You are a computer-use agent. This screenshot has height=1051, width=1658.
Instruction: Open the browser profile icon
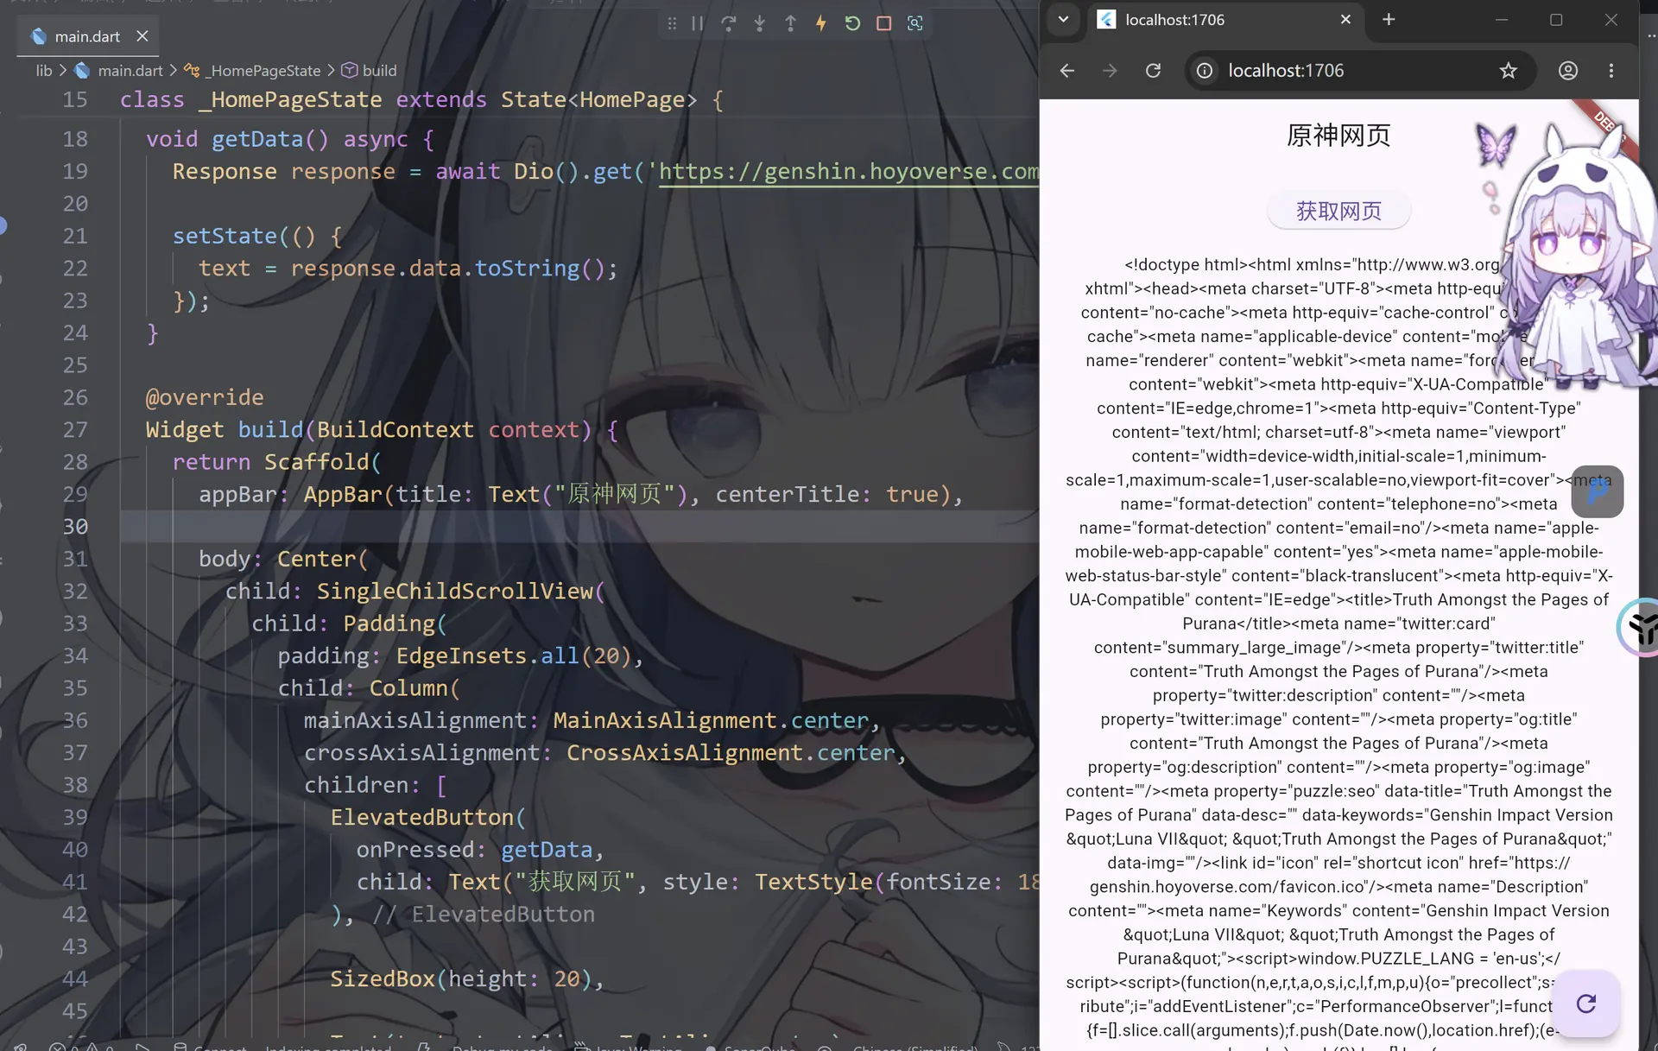click(x=1568, y=71)
